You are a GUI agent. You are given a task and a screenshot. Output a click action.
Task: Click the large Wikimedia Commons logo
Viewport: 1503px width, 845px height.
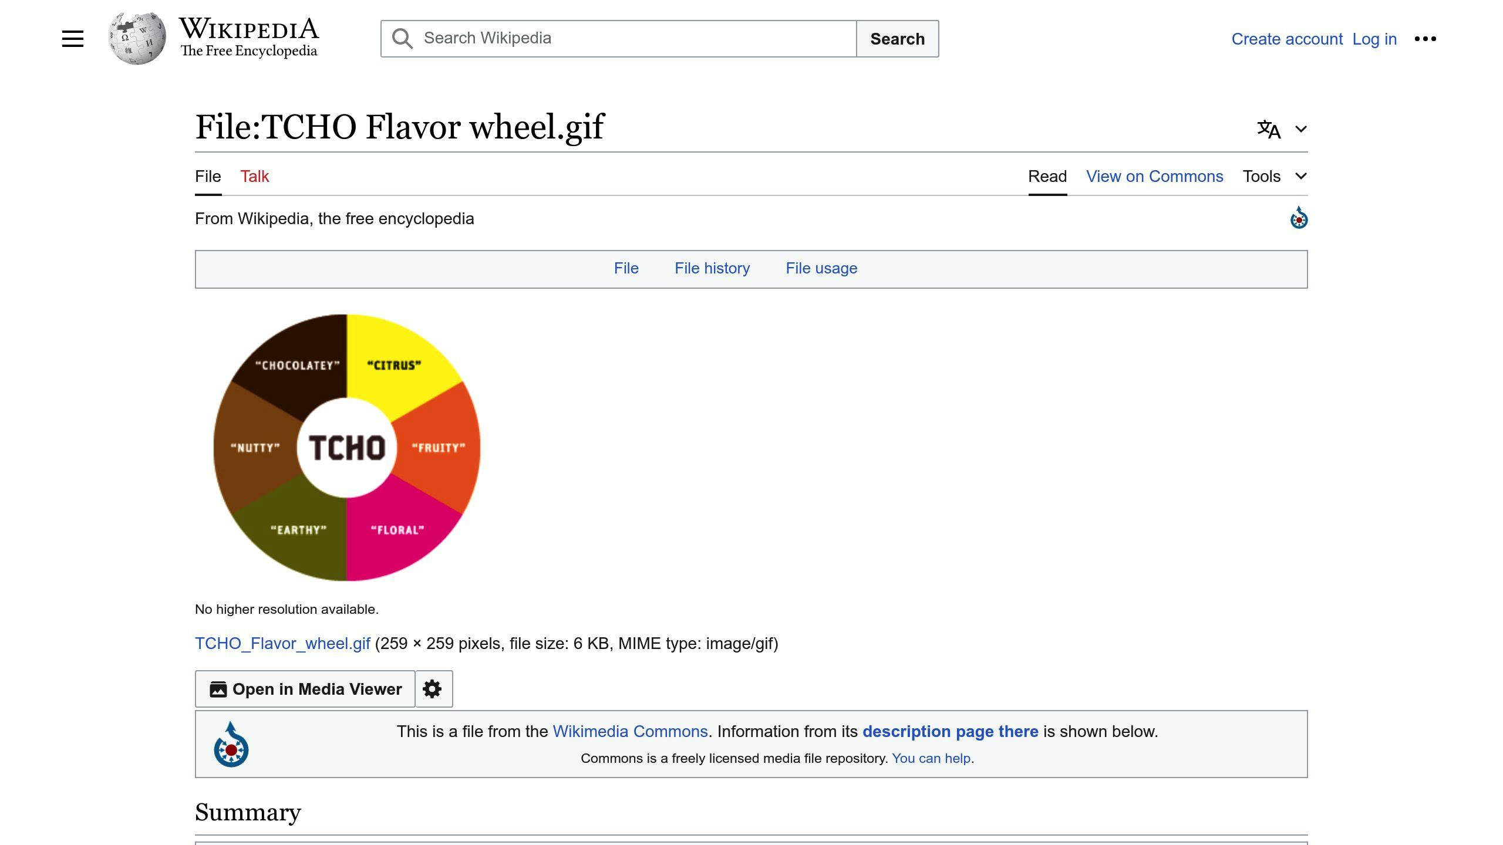(x=231, y=744)
